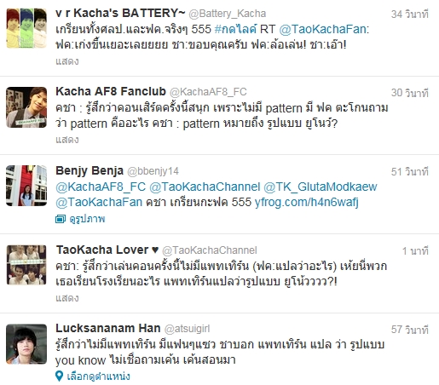Open TaoKacha Lover avatar picture

point(26,265)
